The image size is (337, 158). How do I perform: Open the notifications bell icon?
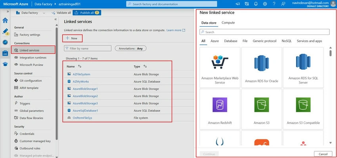(x=256, y=4)
